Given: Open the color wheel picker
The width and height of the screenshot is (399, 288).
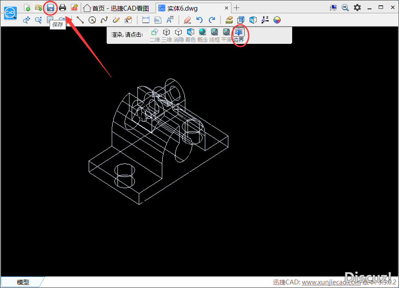Looking at the screenshot, I should pyautogui.click(x=277, y=20).
